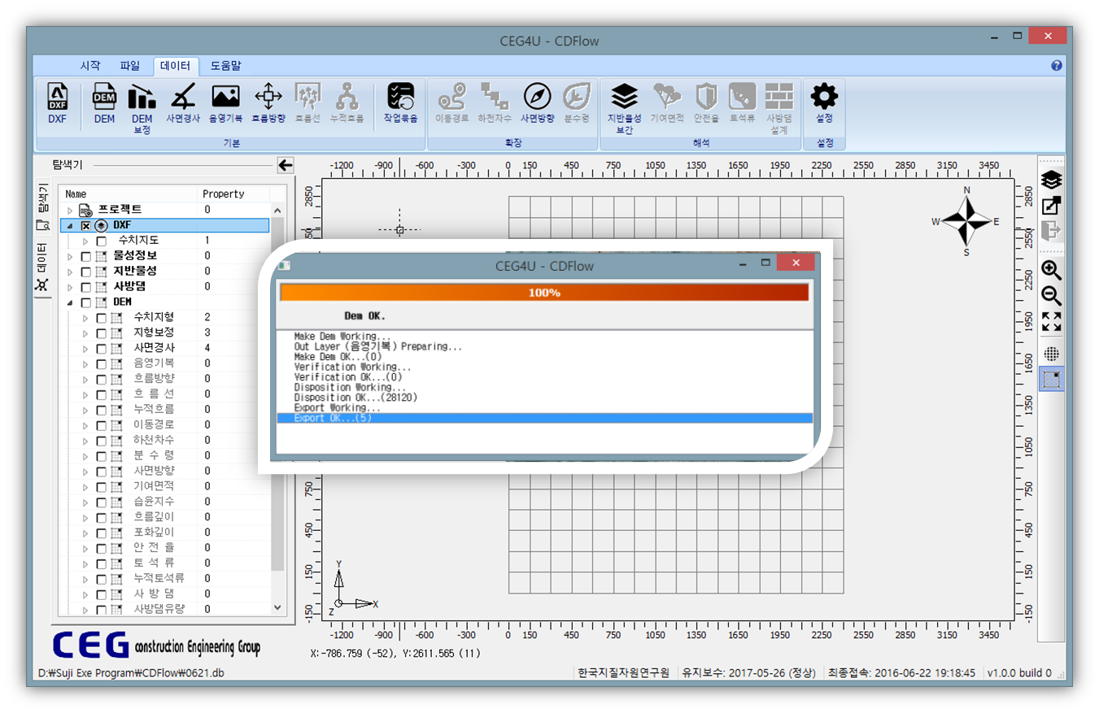Click the Property column header
This screenshot has height=713, width=1099.
(234, 194)
